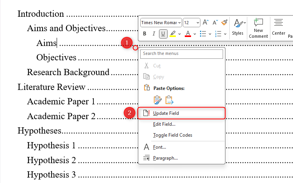This screenshot has height=183, width=293.
Task: Apply the yellow text highlight color
Action: (173, 34)
